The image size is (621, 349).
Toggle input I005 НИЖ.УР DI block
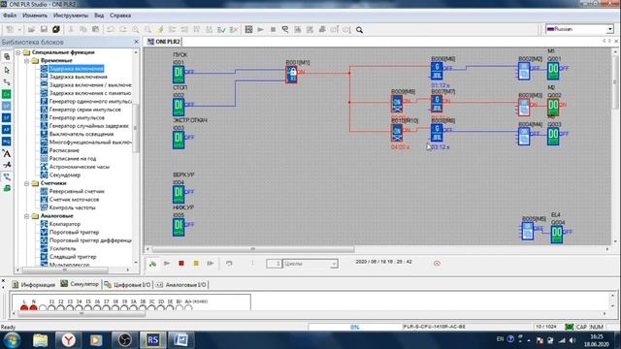point(179,227)
